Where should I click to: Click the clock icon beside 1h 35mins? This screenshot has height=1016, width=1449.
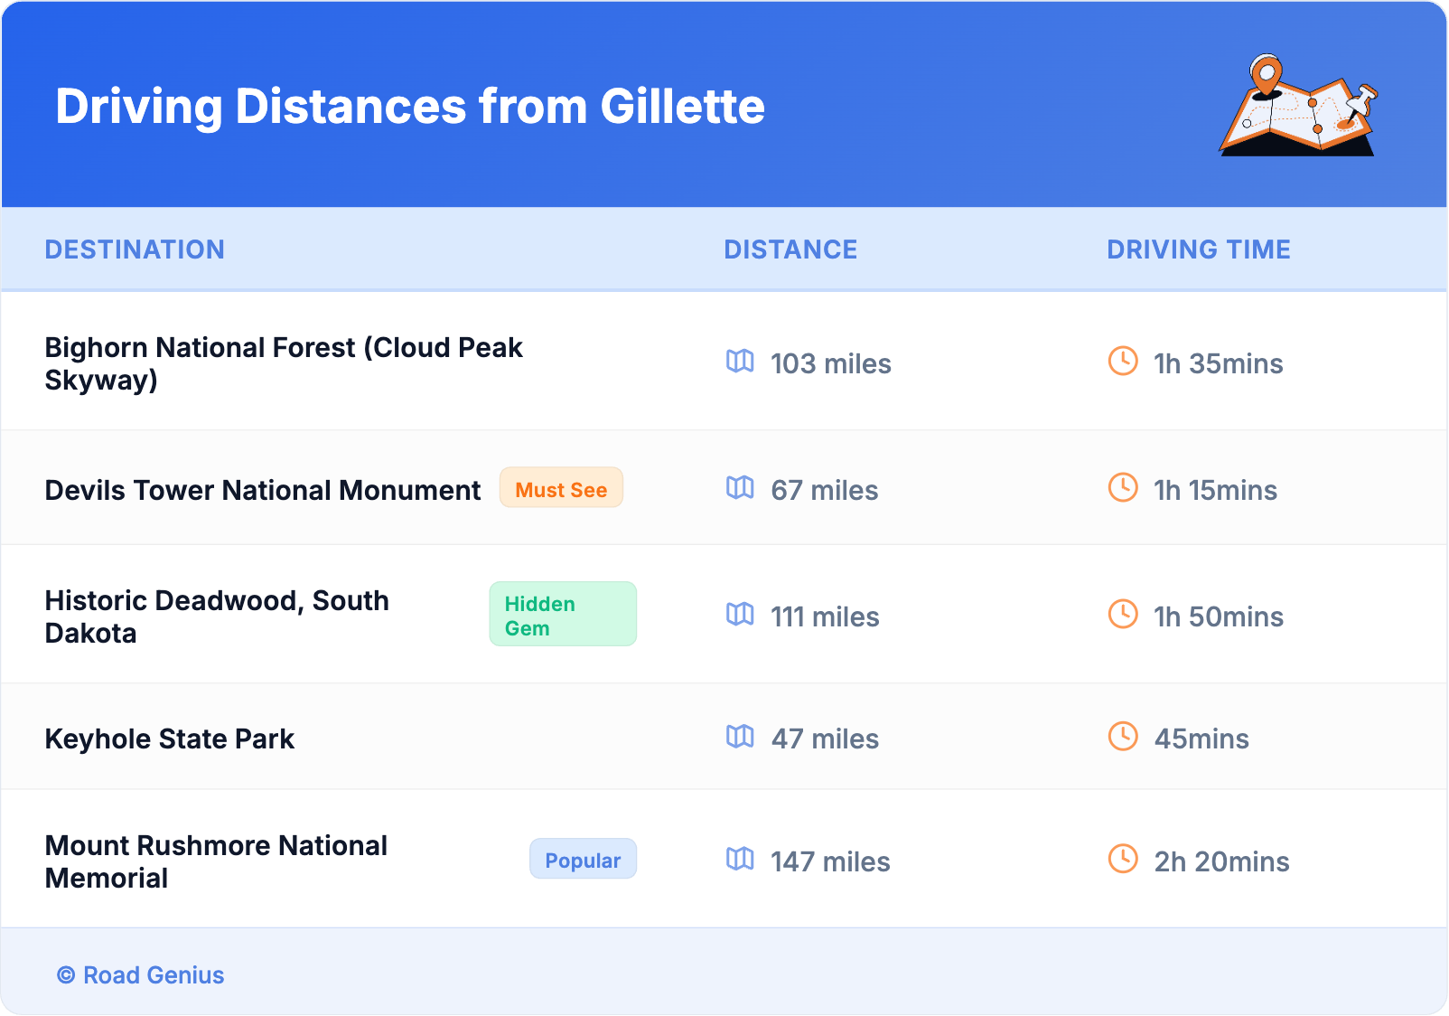tap(1123, 361)
